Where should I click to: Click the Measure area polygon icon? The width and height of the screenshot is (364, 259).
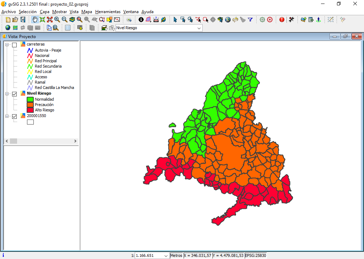click(149, 20)
